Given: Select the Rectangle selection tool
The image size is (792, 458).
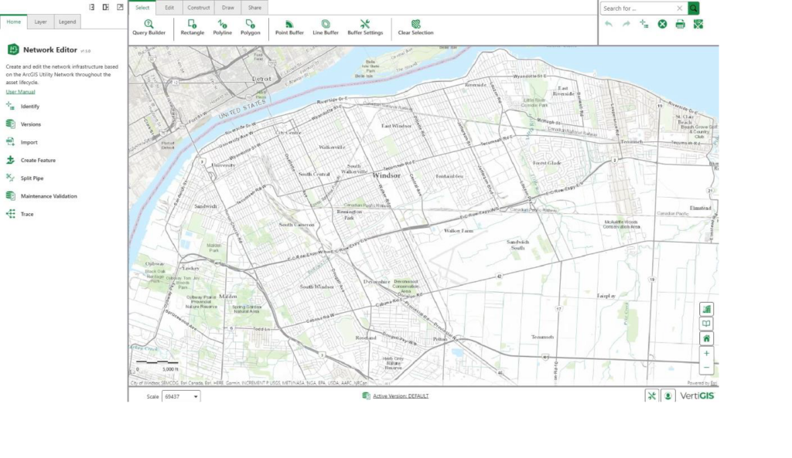Looking at the screenshot, I should pyautogui.click(x=192, y=28).
